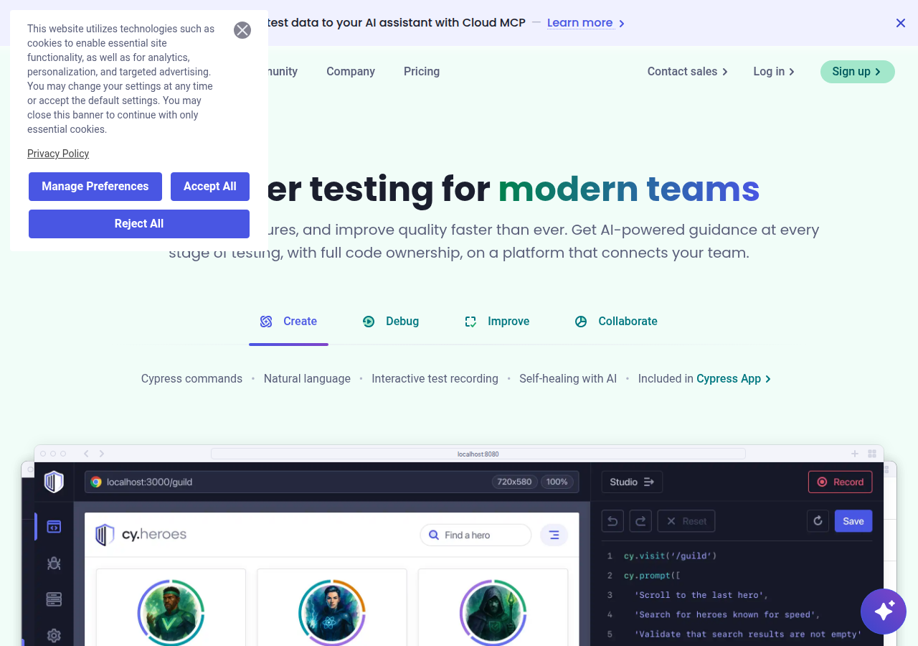Accept all cookies
Image resolution: width=918 pixels, height=646 pixels.
tap(210, 187)
